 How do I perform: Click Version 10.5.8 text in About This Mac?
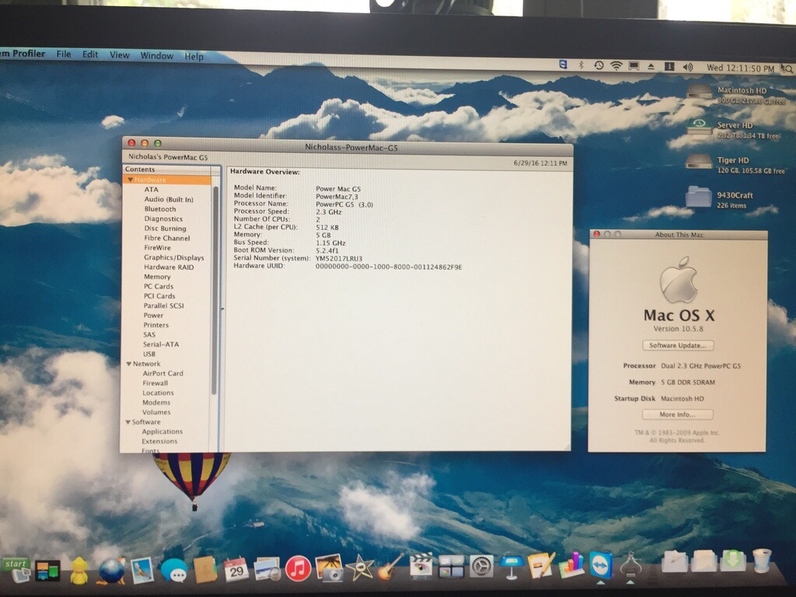click(678, 329)
